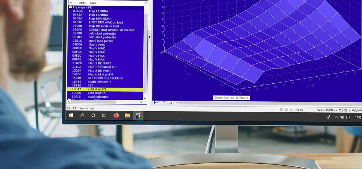The image size is (362, 169).
Task: Select LIMIT RPM MAX on load
Action: point(106,22)
